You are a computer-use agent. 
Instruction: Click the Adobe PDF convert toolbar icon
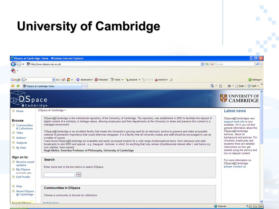tap(13, 71)
